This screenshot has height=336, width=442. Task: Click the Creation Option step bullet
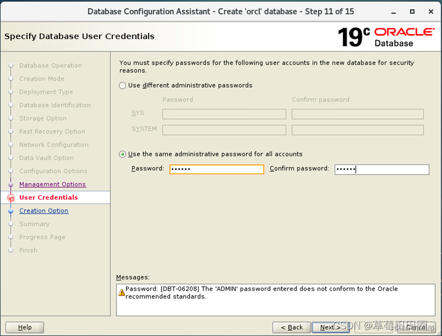tap(11, 211)
